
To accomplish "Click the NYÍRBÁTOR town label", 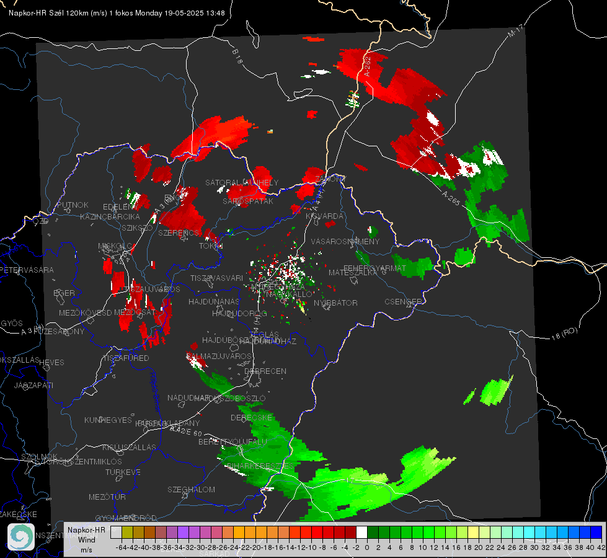I will tap(335, 303).
